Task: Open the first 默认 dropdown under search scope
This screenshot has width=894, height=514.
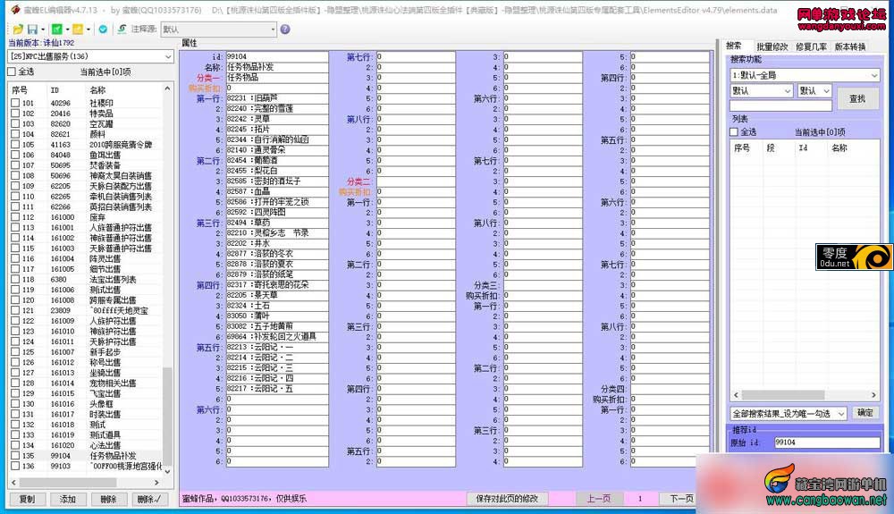Action: [761, 90]
